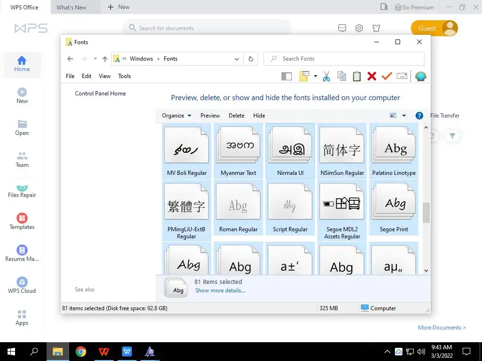This screenshot has width=482, height=361.
Task: Click the Refresh button in address bar
Action: (x=251, y=59)
